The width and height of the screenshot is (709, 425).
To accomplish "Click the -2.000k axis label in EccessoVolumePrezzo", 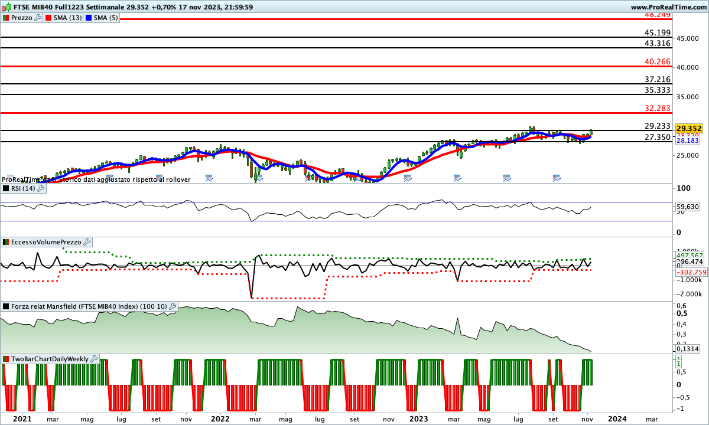I will pos(690,294).
